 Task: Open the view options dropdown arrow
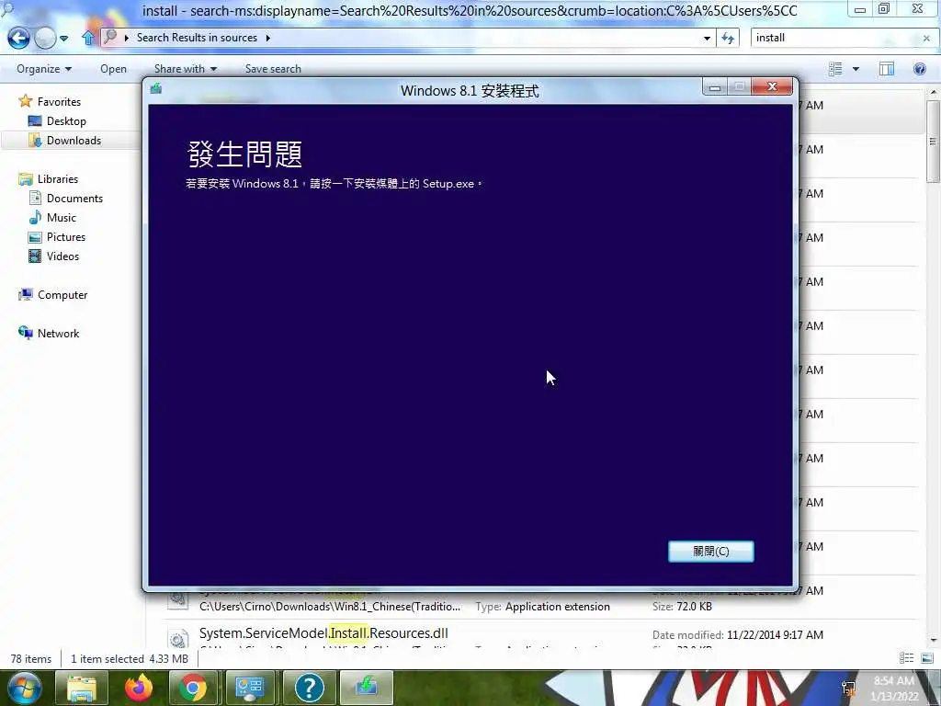856,69
